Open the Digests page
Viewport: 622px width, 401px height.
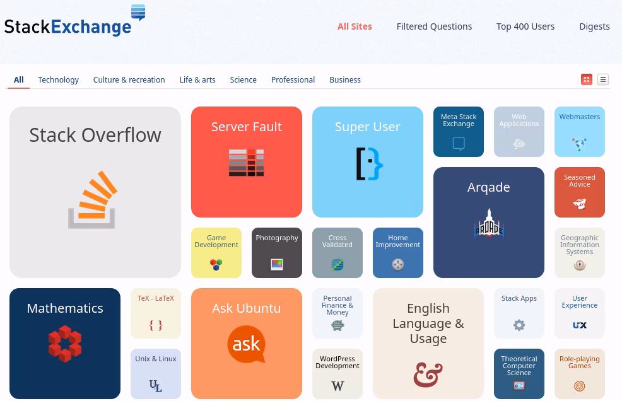pos(594,26)
